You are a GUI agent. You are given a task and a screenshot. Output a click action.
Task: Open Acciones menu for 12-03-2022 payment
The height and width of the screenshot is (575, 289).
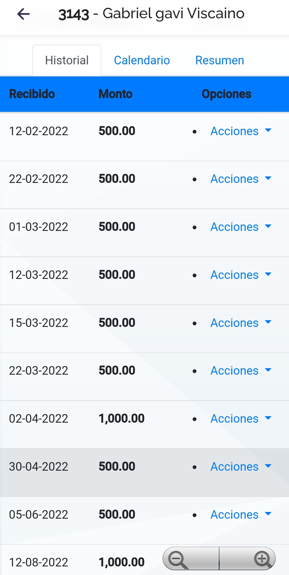click(x=241, y=275)
